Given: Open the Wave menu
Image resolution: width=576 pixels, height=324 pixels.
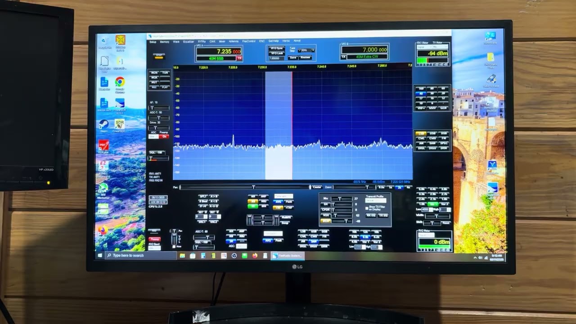Looking at the screenshot, I should [x=176, y=41].
